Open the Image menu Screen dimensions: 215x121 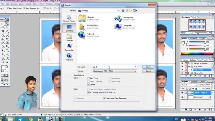click(x=14, y=4)
